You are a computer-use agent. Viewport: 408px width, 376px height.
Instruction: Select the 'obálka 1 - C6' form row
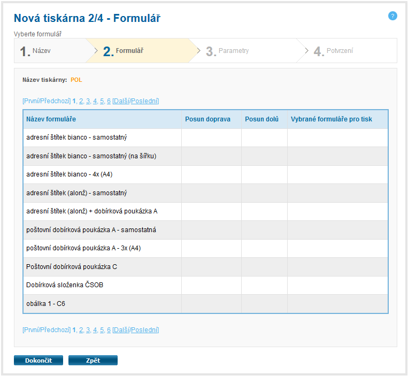click(x=45, y=304)
